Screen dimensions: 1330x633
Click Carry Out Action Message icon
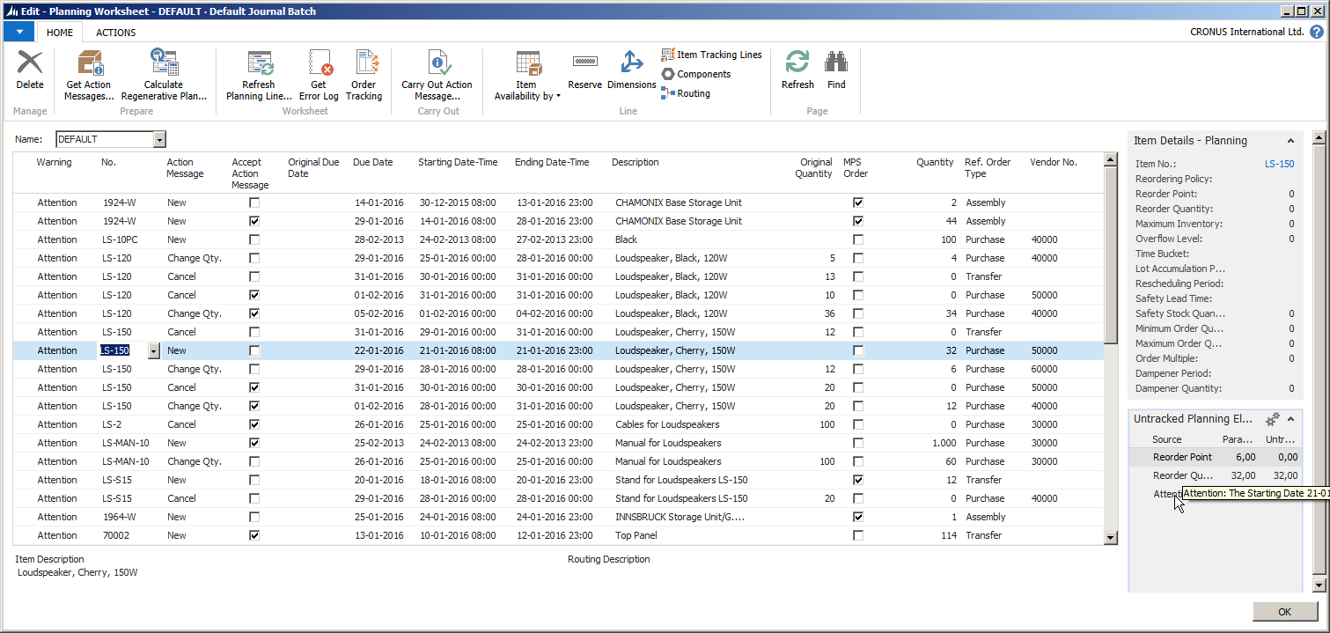click(437, 63)
